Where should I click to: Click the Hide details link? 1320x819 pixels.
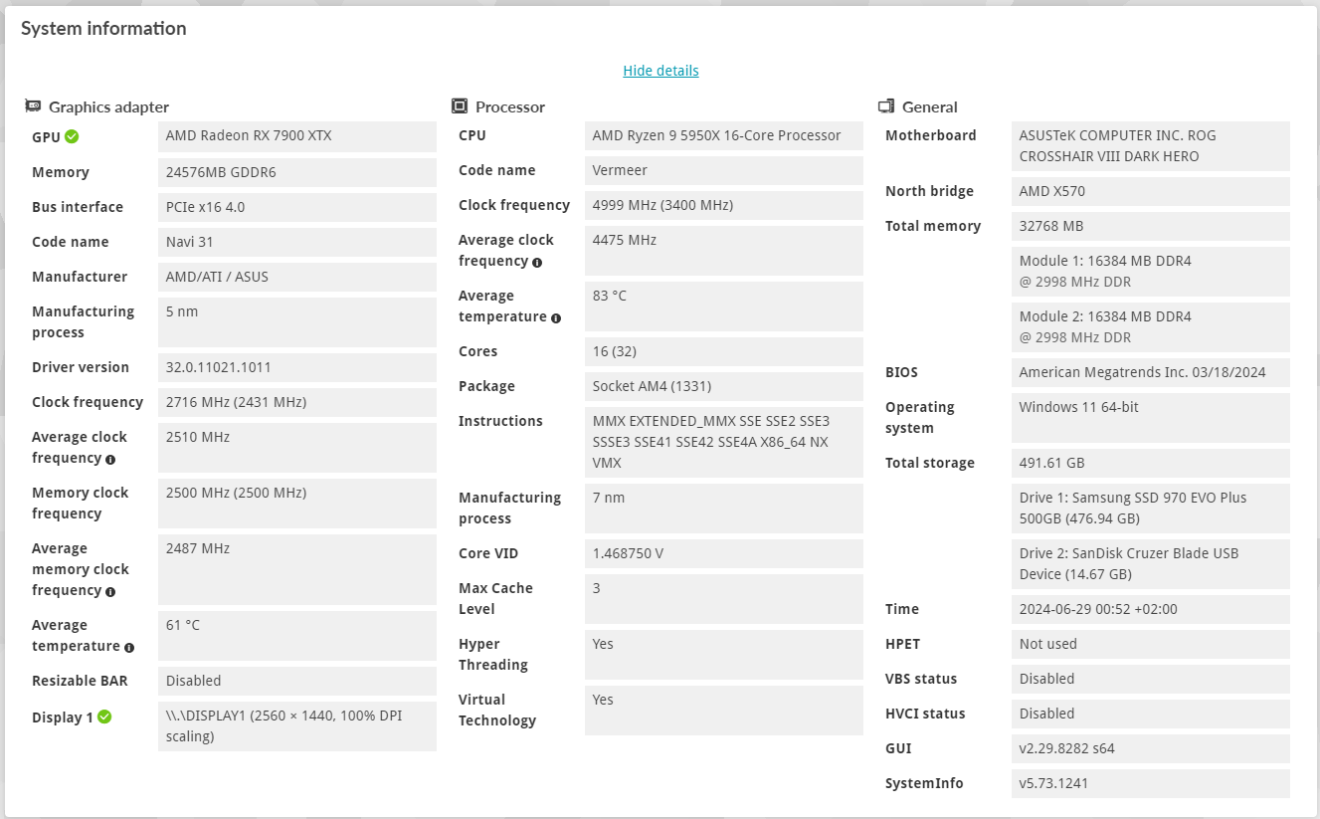click(660, 71)
